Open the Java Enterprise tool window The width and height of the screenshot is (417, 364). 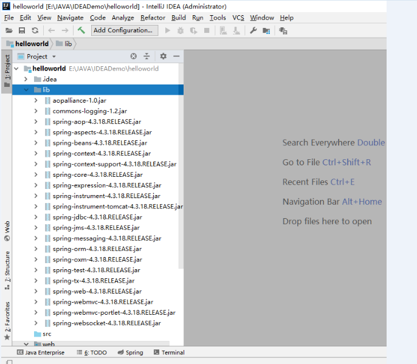pos(41,352)
